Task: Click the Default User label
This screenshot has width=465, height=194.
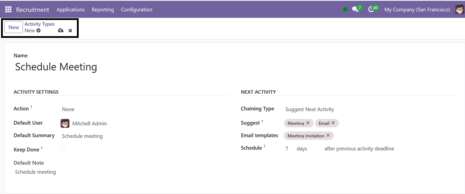Action: click(28, 123)
